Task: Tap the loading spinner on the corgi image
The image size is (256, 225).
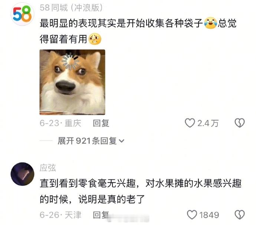Action: pos(70,61)
